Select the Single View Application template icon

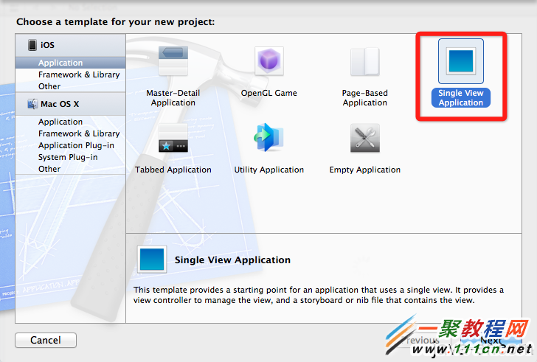[460, 61]
